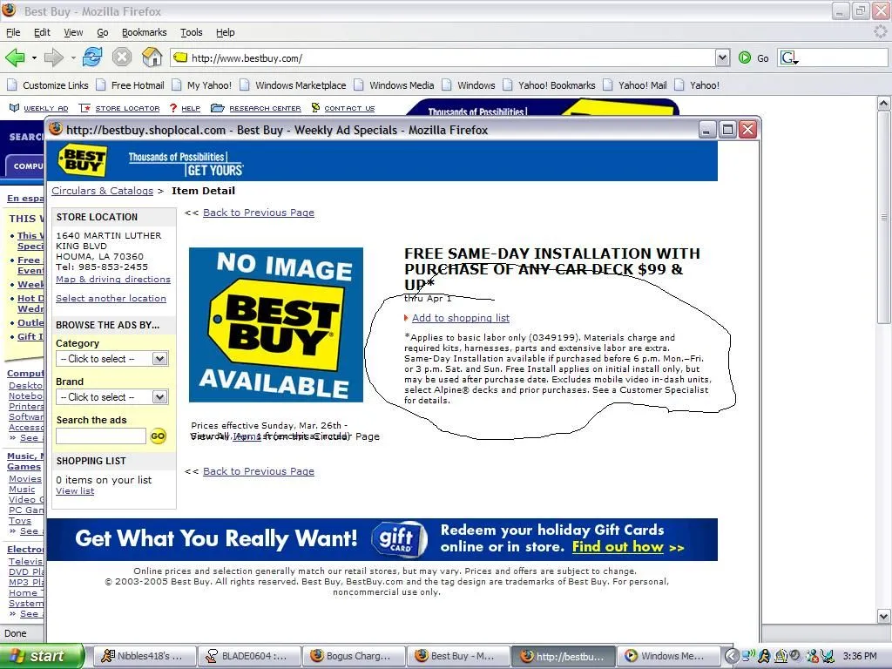
Task: Open the Bookmarks menu
Action: pos(144,32)
